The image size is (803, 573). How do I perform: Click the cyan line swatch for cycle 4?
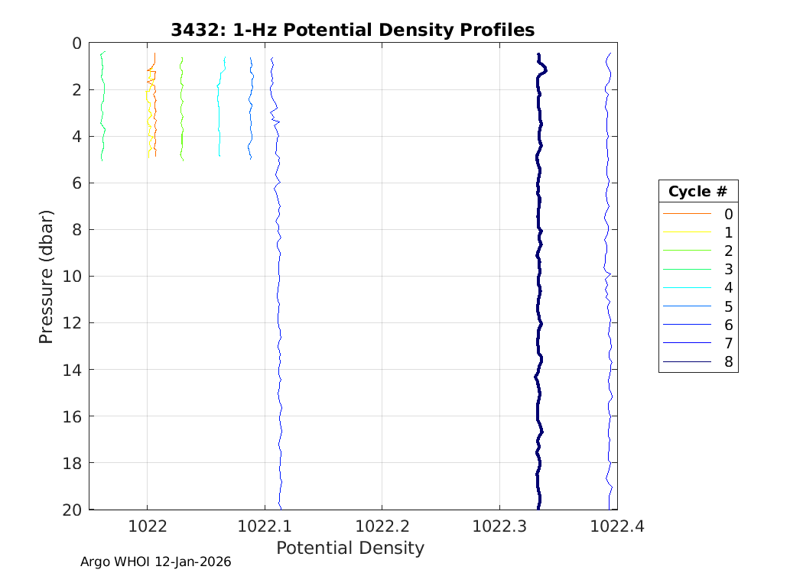tap(687, 287)
